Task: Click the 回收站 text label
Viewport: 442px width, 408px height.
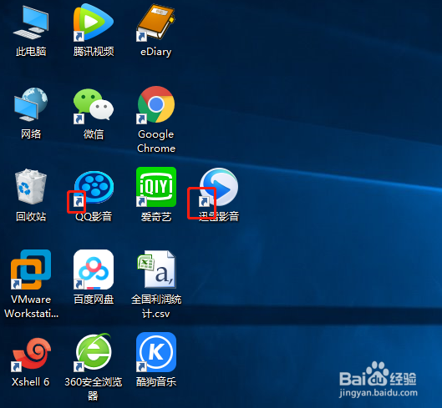Action: pyautogui.click(x=31, y=217)
